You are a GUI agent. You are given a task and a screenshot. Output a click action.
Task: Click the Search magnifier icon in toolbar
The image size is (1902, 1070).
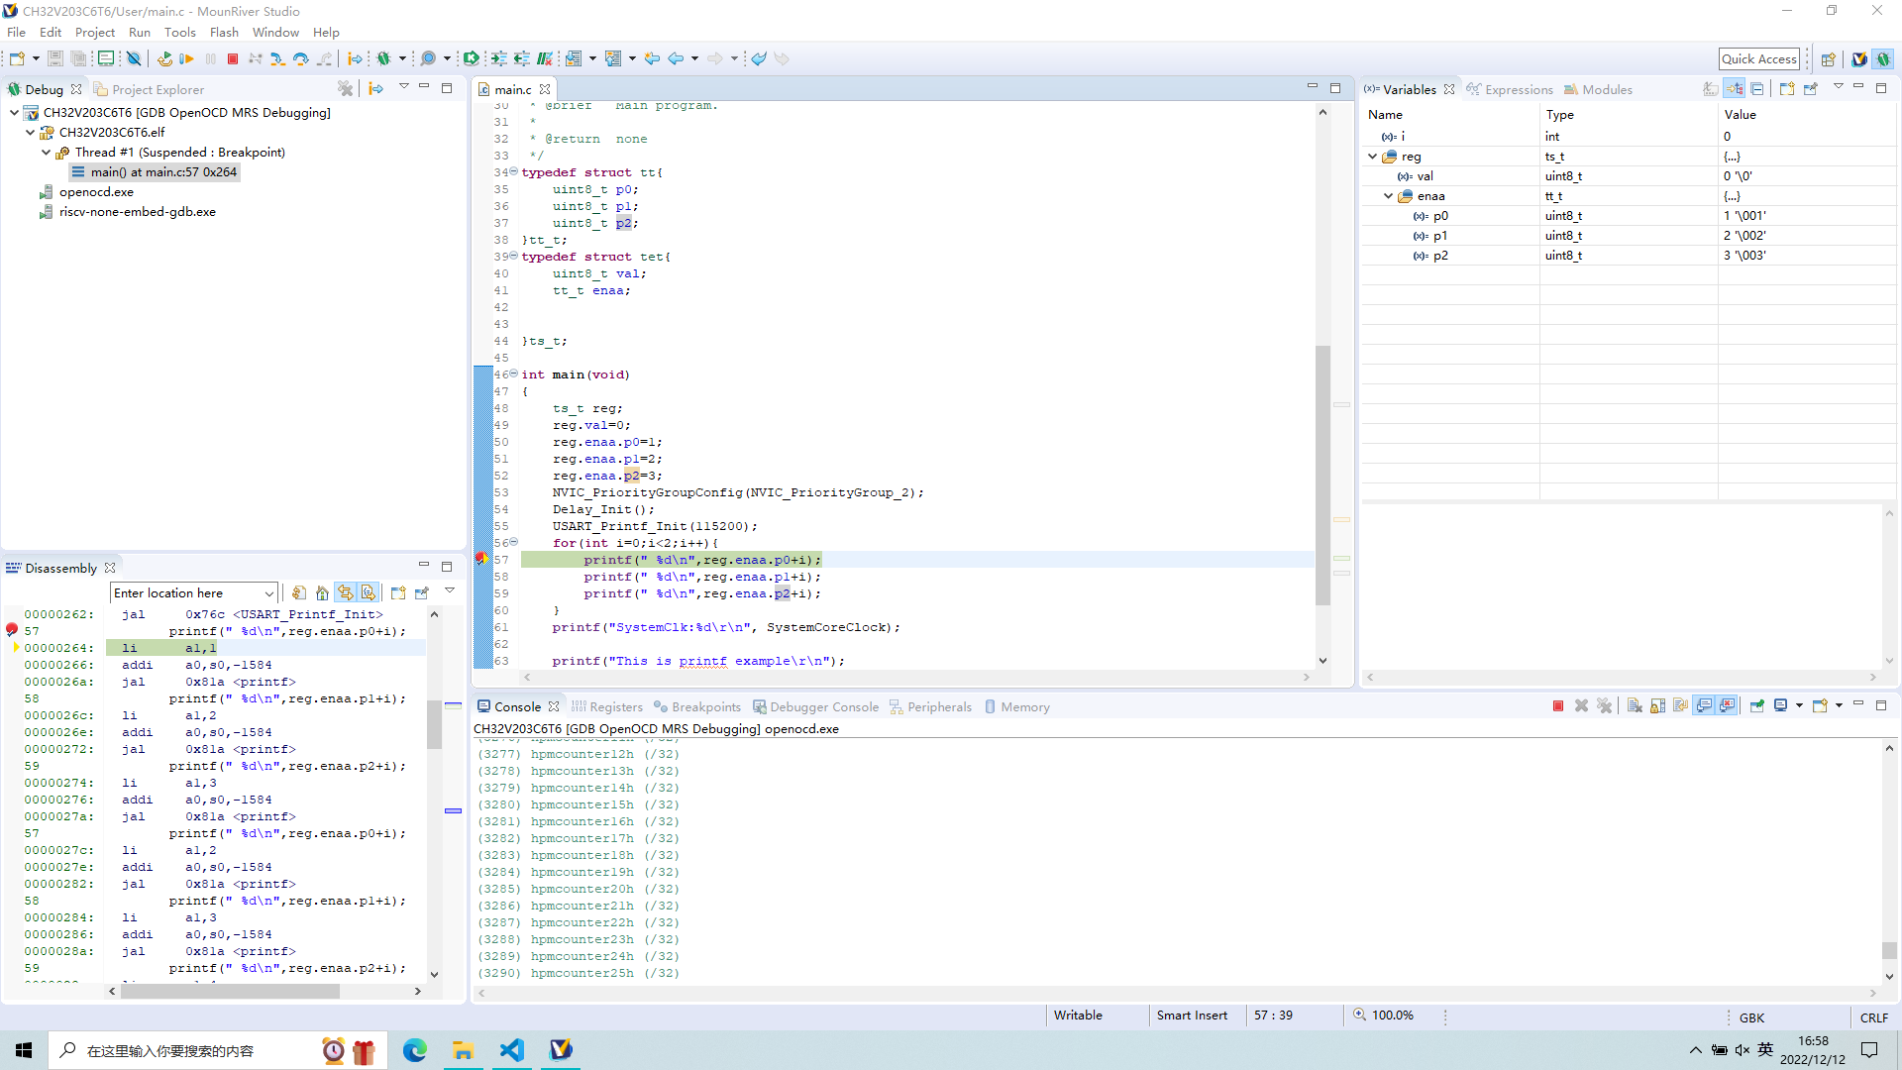pyautogui.click(x=428, y=59)
